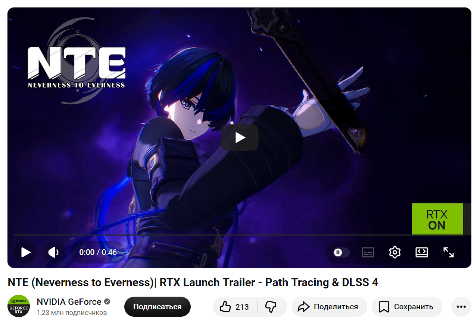Like the video with thumbs-up 213
The image size is (474, 319).
pyautogui.click(x=235, y=307)
